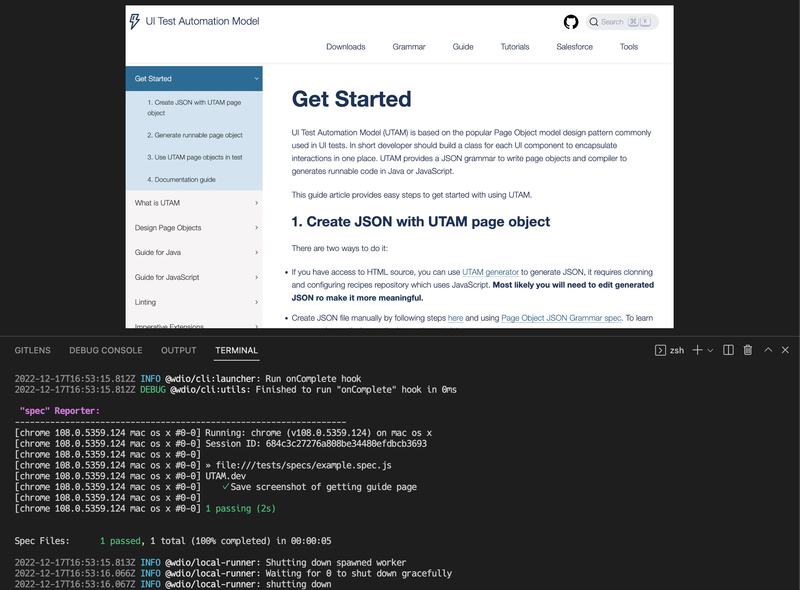
Task: Select the TERMINAL tab
Action: [x=237, y=350]
